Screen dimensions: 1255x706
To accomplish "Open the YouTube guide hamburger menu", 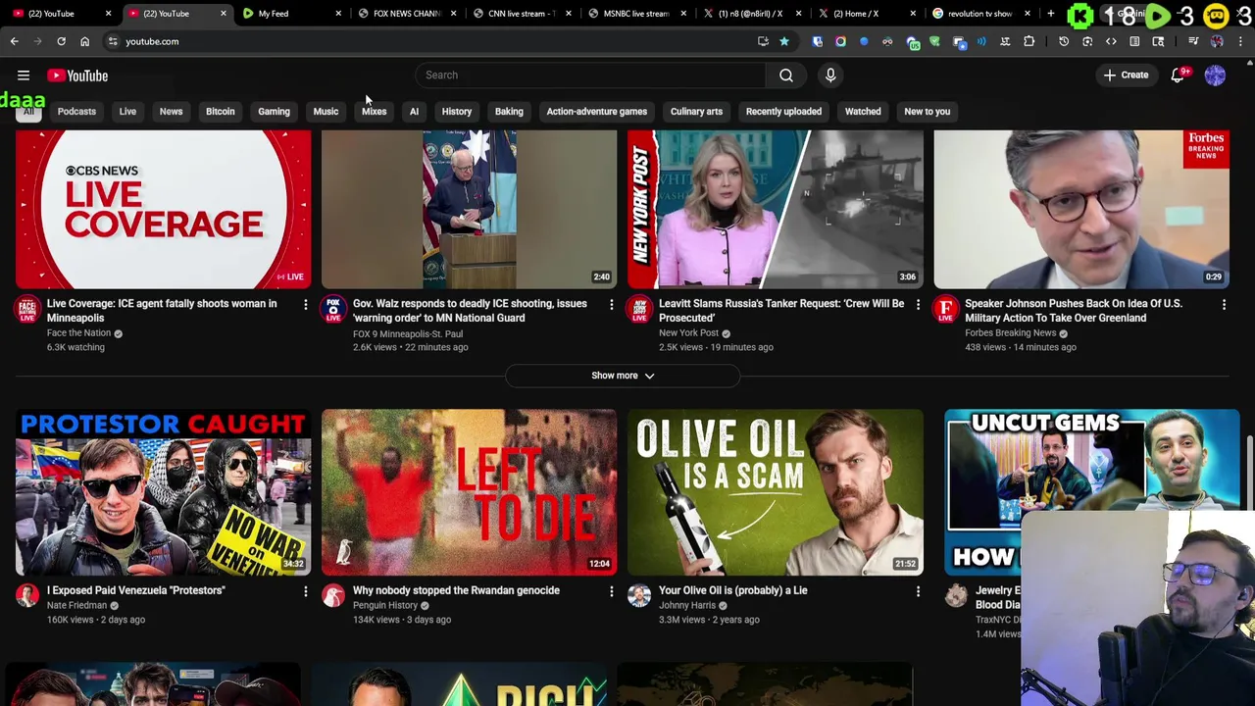I will coord(24,76).
